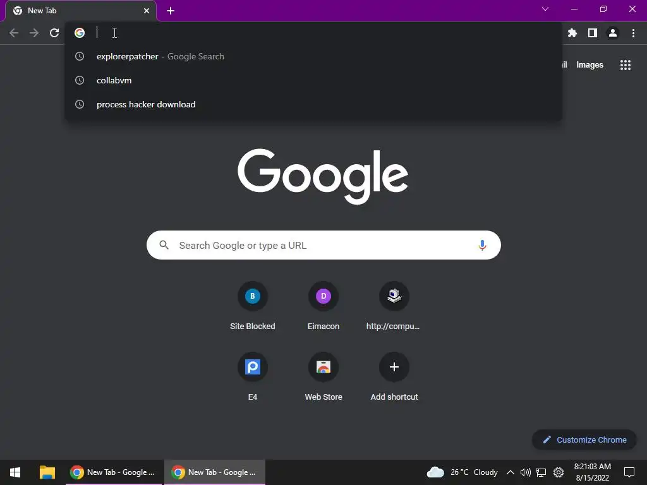Image resolution: width=647 pixels, height=485 pixels.
Task: Open the network status icon
Action: (x=541, y=472)
